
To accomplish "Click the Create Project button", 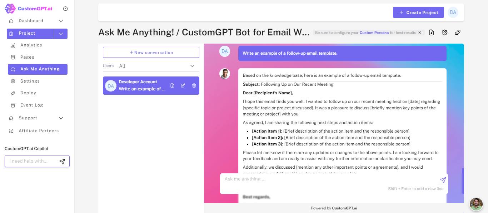I will [418, 12].
